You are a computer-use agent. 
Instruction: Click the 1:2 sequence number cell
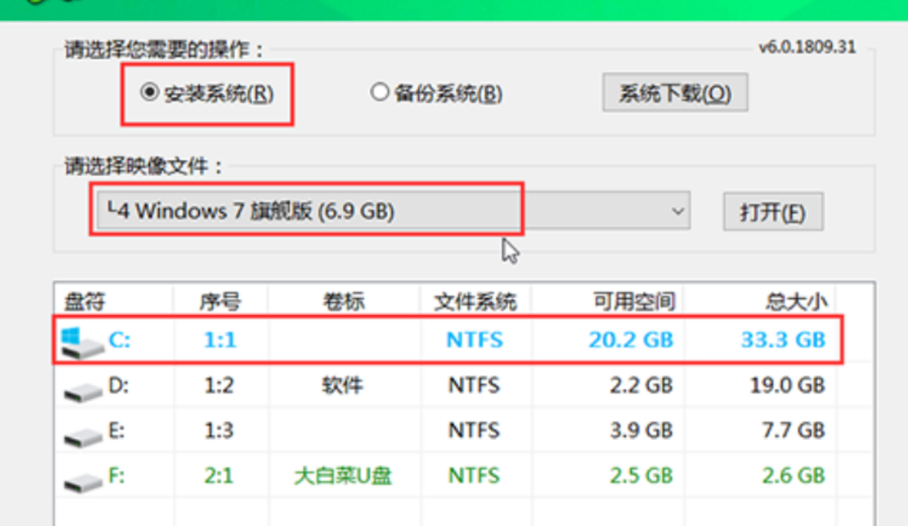pyautogui.click(x=219, y=385)
